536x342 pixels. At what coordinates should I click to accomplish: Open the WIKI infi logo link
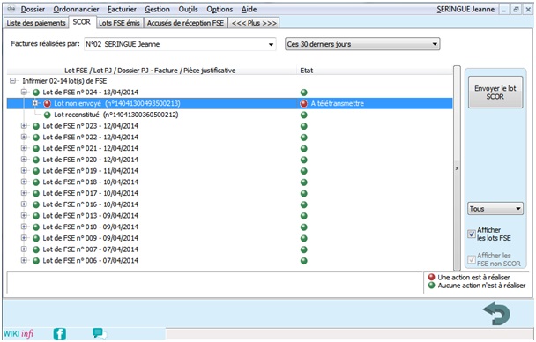(x=19, y=334)
